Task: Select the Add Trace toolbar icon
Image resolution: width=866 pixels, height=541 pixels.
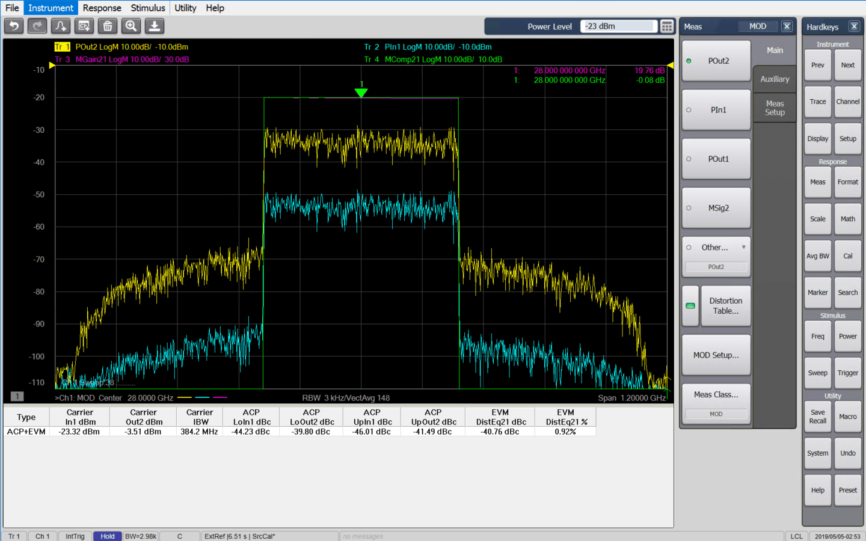Action: click(x=60, y=26)
